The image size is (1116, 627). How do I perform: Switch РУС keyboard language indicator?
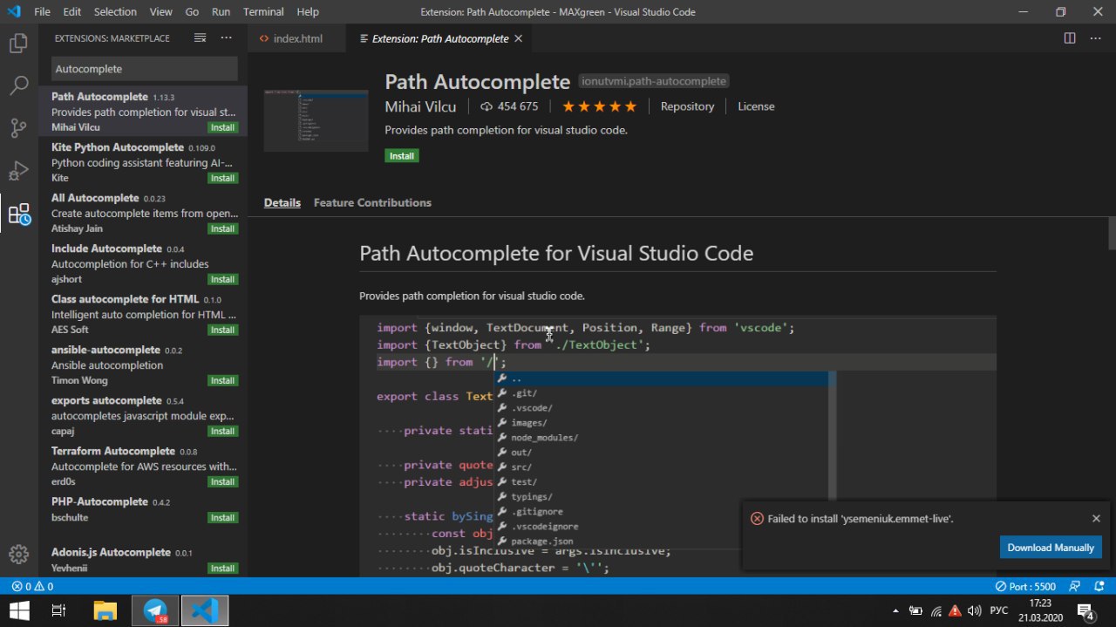tap(999, 610)
